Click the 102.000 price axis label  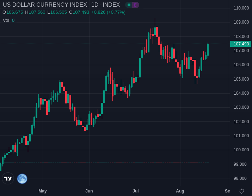241,122
